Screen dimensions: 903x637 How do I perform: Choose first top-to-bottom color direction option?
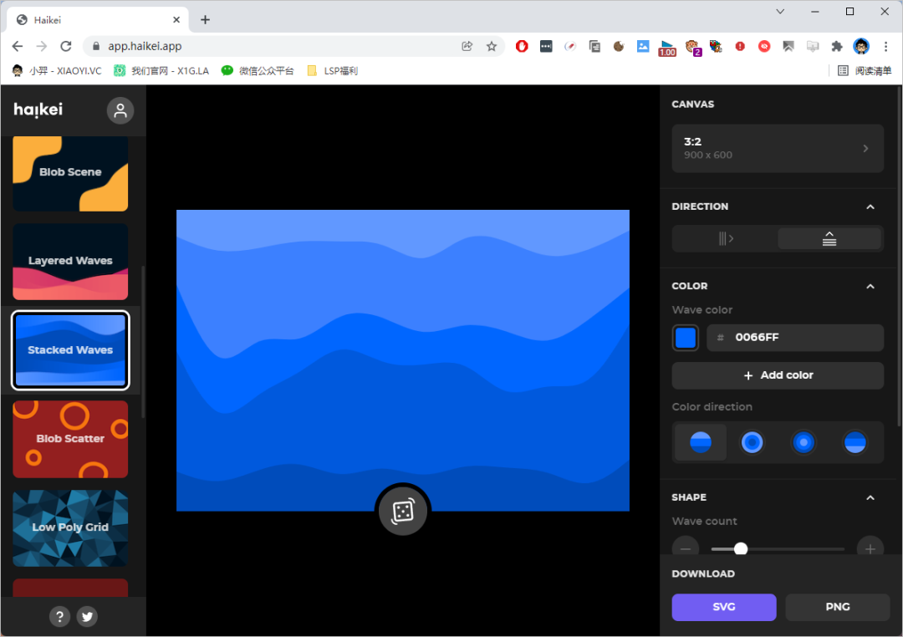(x=701, y=442)
